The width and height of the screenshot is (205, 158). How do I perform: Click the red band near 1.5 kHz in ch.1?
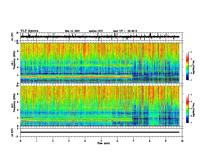(x=76, y=77)
